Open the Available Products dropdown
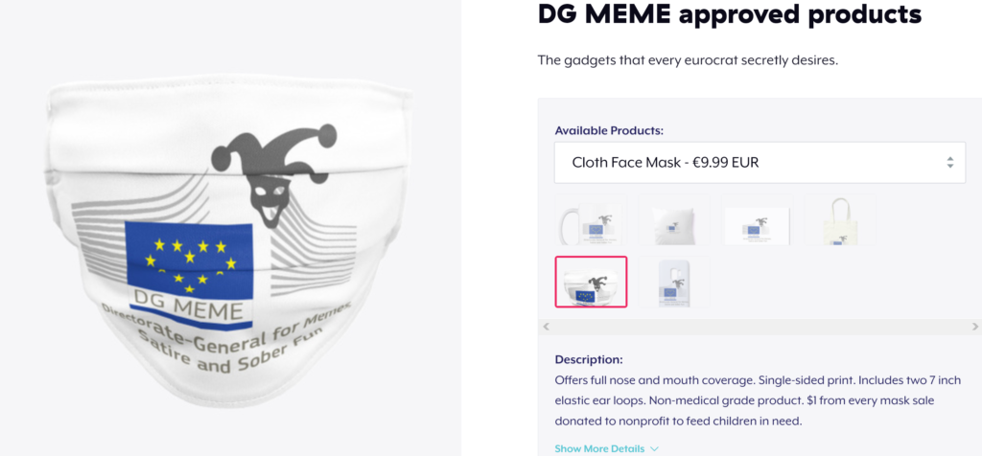 pyautogui.click(x=760, y=163)
